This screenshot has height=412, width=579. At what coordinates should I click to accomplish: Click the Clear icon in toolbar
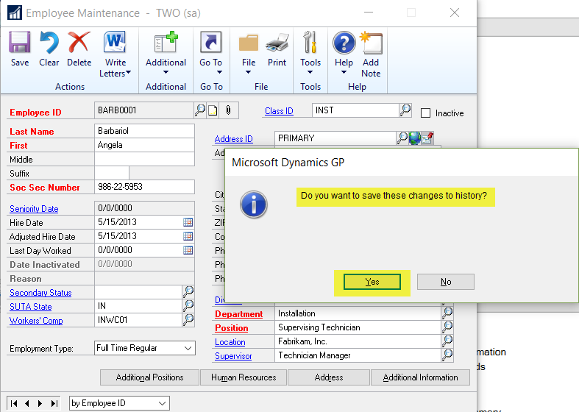click(49, 42)
